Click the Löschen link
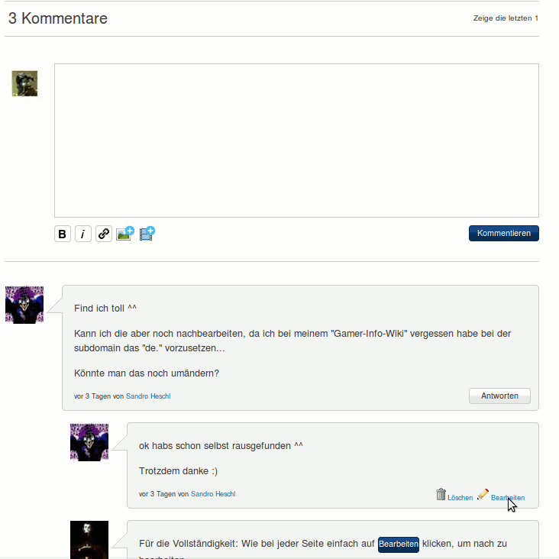The width and height of the screenshot is (559, 559). click(460, 498)
